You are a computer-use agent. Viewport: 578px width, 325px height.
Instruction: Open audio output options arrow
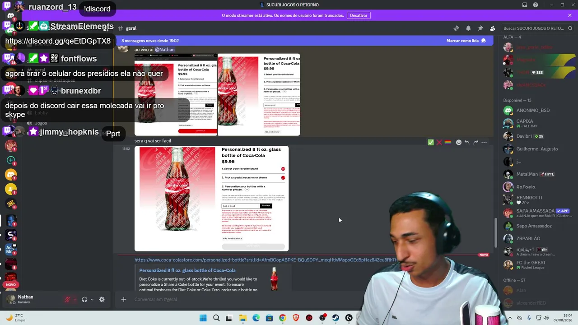(x=92, y=299)
